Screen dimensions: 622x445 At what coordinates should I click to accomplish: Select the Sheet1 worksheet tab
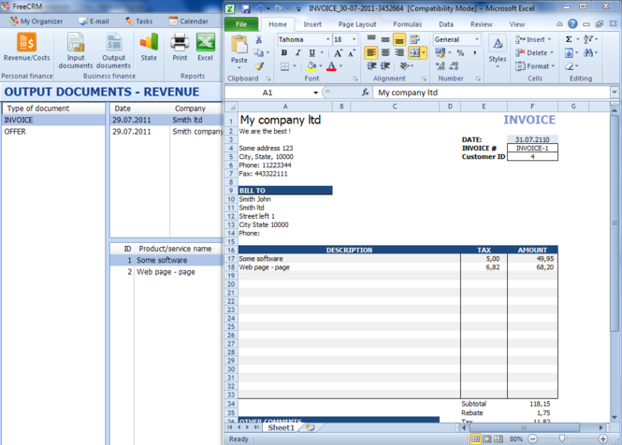pyautogui.click(x=281, y=427)
